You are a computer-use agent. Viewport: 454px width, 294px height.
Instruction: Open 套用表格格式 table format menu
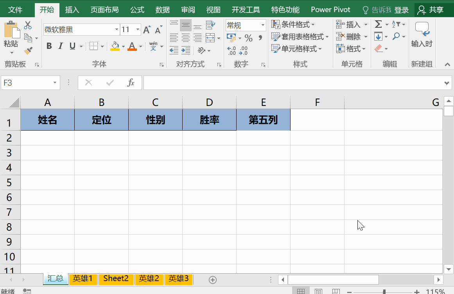[300, 37]
